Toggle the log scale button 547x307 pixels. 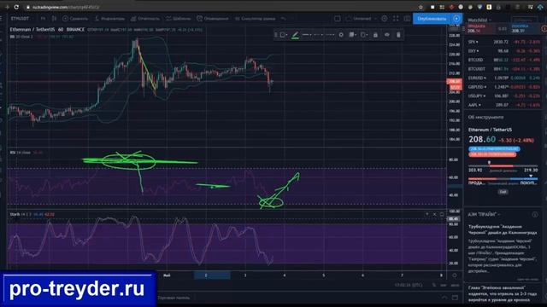tap(443, 285)
